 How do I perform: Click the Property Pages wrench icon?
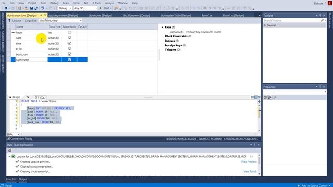click(275, 97)
